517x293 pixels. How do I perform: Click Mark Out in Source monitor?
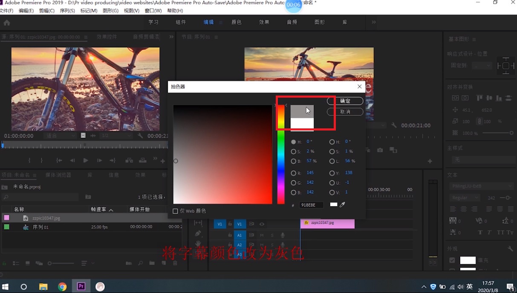click(x=41, y=160)
